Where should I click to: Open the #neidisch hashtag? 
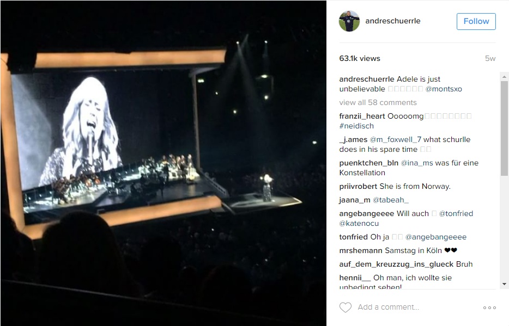click(356, 126)
